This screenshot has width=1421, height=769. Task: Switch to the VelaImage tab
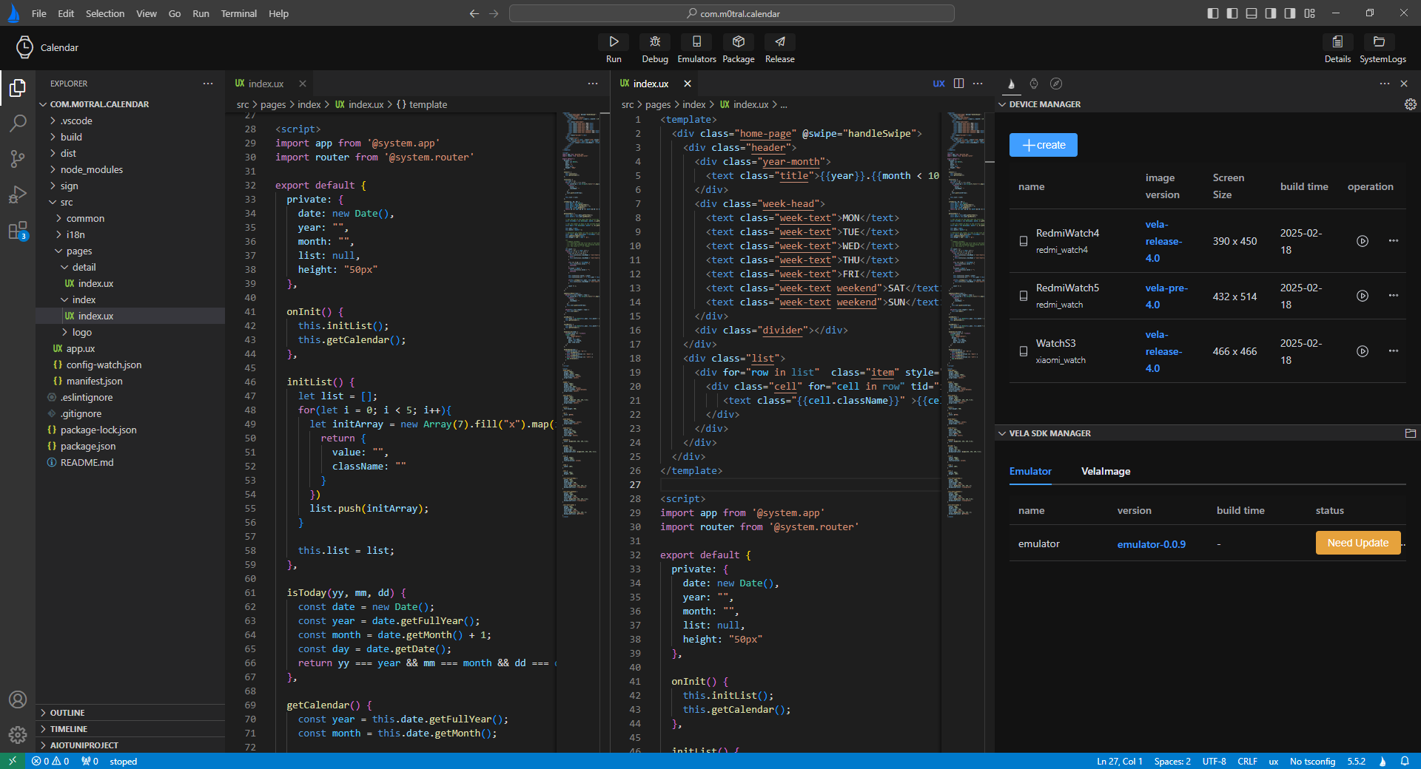pos(1105,471)
